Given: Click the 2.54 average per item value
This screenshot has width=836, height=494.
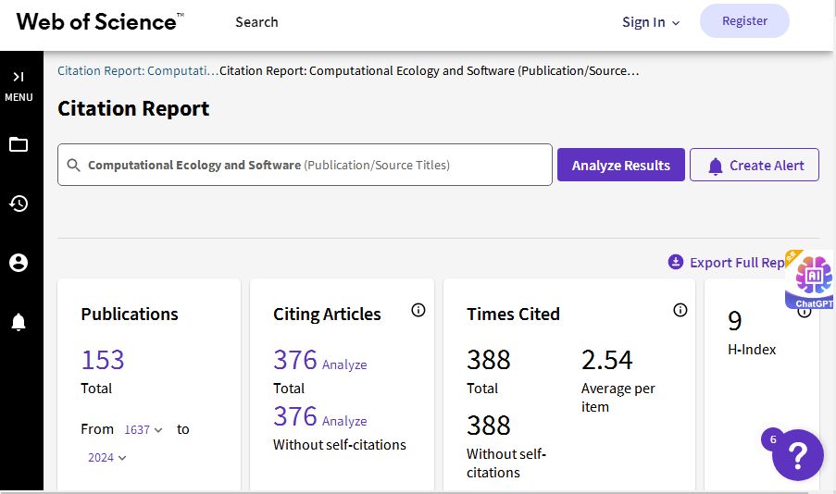Looking at the screenshot, I should tap(606, 360).
